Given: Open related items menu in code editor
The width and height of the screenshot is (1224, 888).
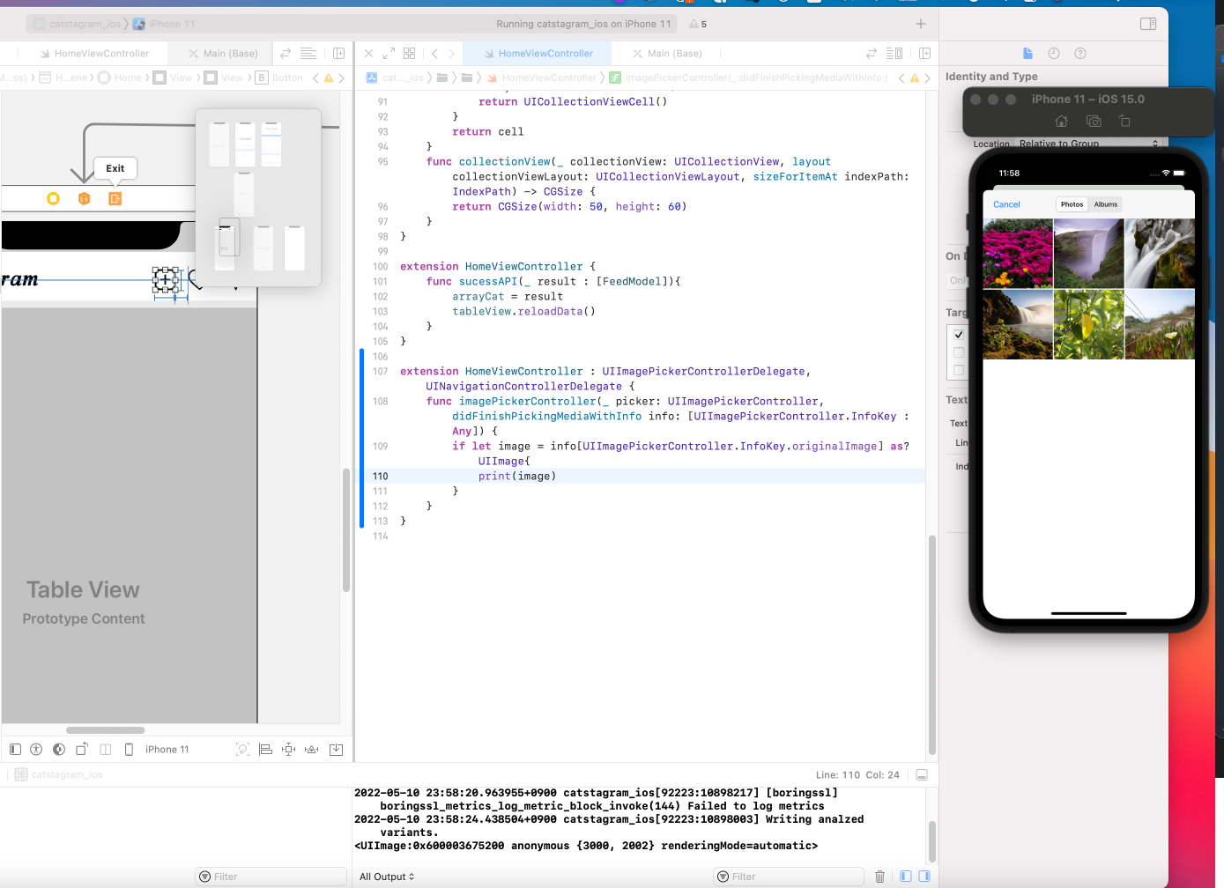Looking at the screenshot, I should point(409,54).
